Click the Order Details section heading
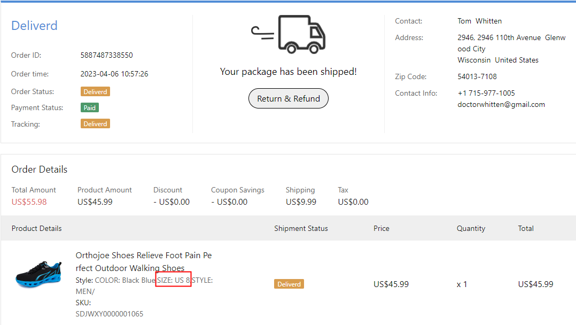The image size is (576, 325). pyautogui.click(x=40, y=169)
